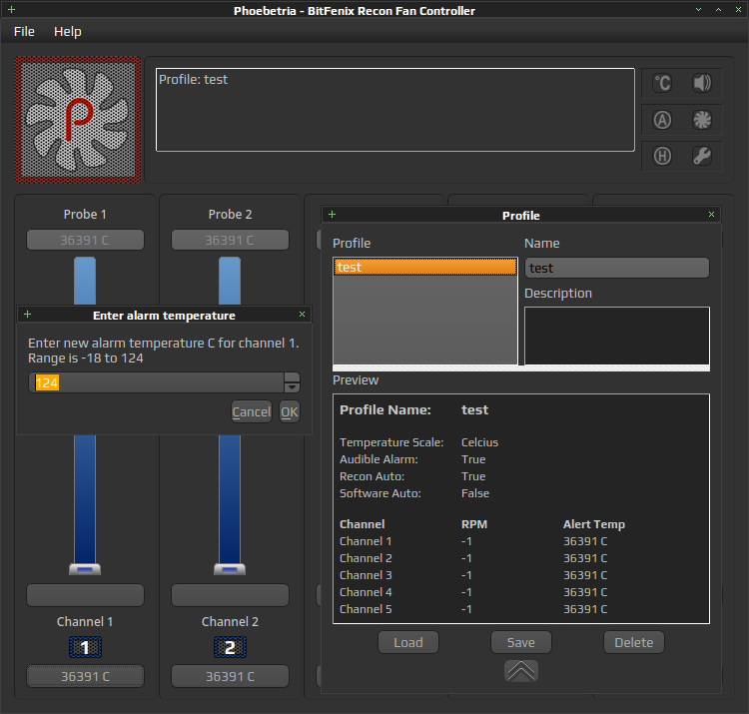Toggle audible alarm speaker icon
This screenshot has width=749, height=714.
point(702,83)
